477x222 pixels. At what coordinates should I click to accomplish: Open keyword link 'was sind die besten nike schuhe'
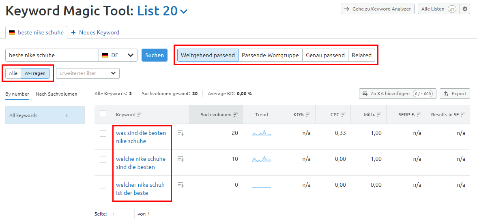pyautogui.click(x=141, y=137)
